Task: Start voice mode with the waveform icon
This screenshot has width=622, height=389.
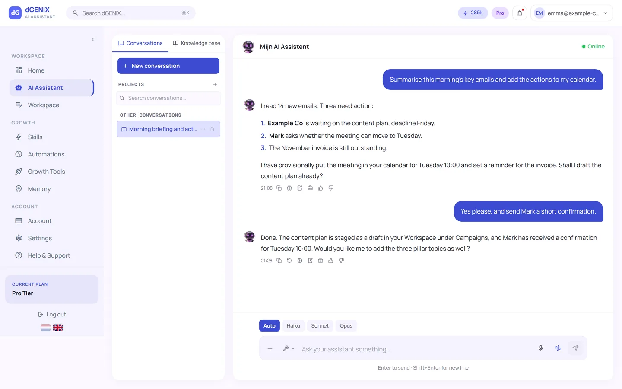Action: [x=558, y=348]
